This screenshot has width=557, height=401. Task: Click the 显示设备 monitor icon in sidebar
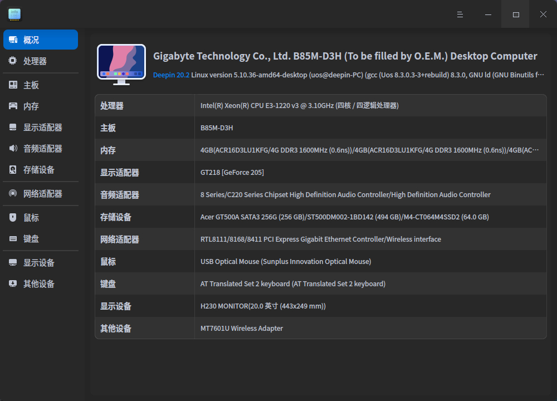point(13,262)
